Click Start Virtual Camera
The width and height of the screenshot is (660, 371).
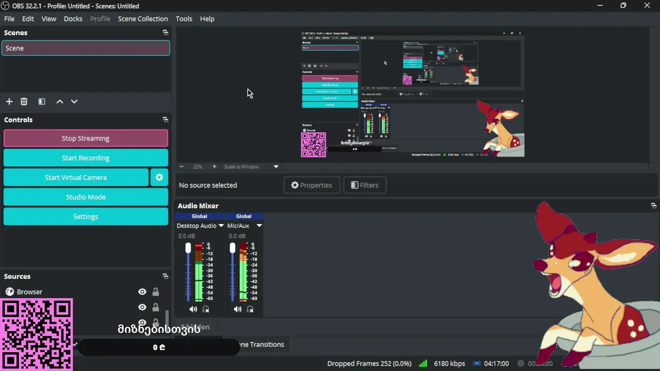pyautogui.click(x=76, y=177)
